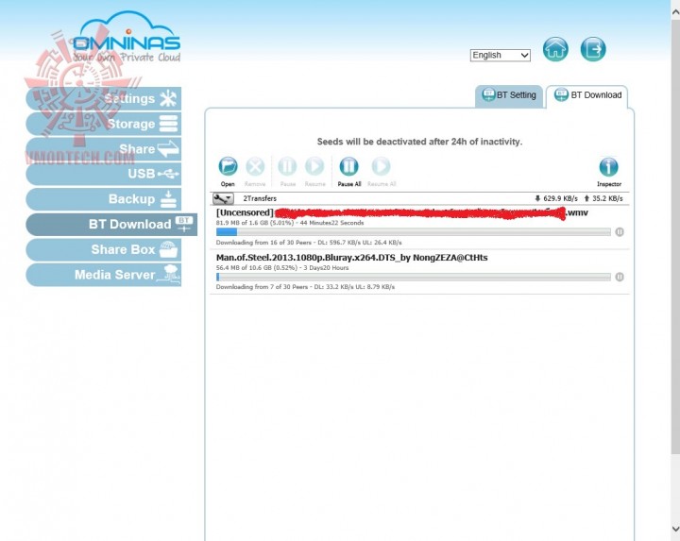The image size is (680, 541).
Task: Click the upload speed 35.2 KB/s
Action: pos(603,198)
